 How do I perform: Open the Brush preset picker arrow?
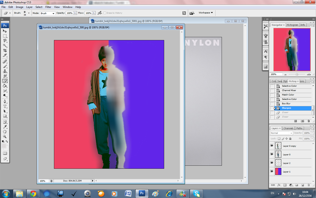pyautogui.click(x=29, y=13)
